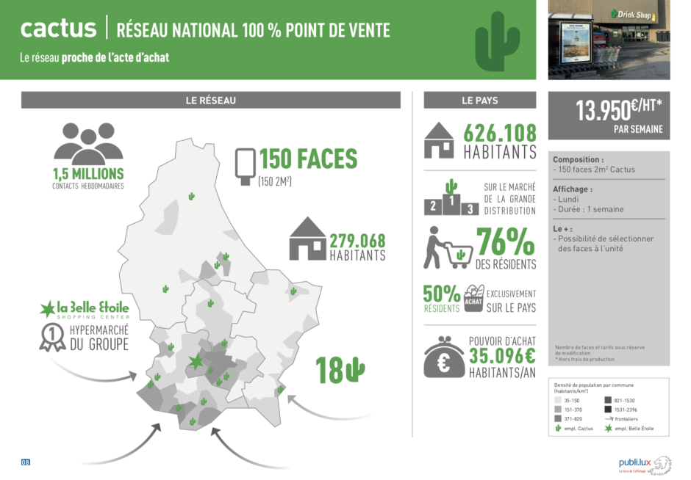Click the 279.068 figure
The width and height of the screenshot is (691, 480).
tap(358, 241)
